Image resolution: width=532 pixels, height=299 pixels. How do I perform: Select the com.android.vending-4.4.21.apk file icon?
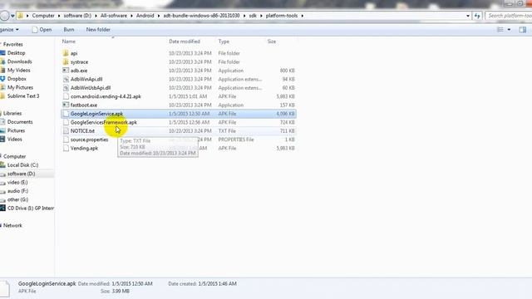[66, 96]
